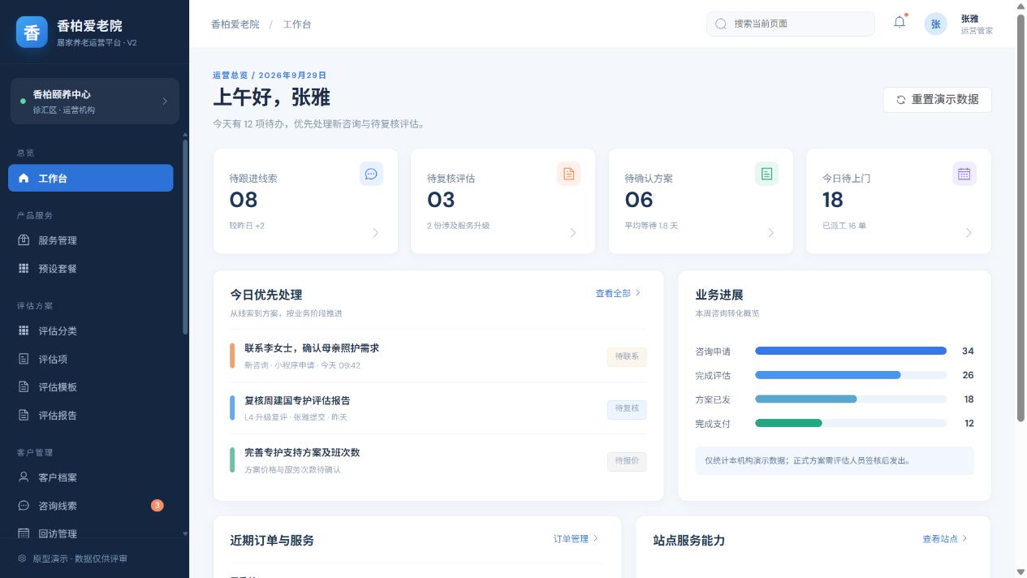This screenshot has width=1027, height=578.
Task: Go to 评估报告 page
Action: tap(91, 416)
